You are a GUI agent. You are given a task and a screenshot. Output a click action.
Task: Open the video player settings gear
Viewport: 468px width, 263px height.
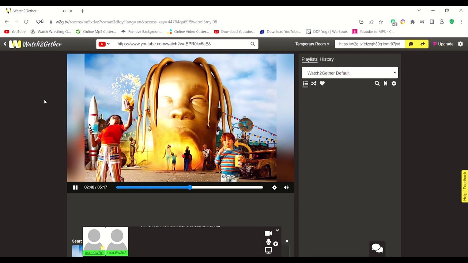point(274,187)
